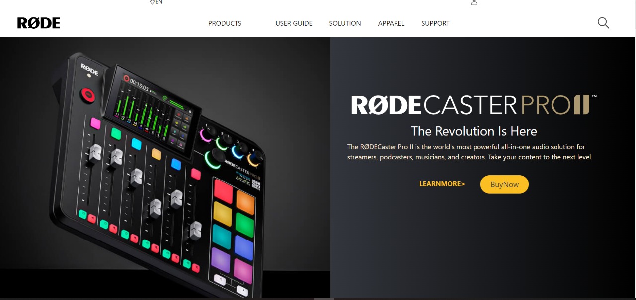636x300 pixels.
Task: Click the "The Revolution Is Here" headline
Action: 474,131
